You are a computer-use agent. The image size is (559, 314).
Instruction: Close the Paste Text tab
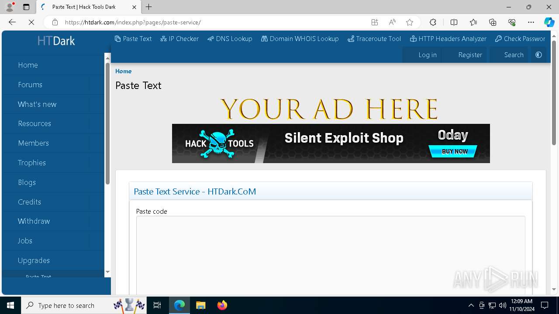click(x=134, y=7)
